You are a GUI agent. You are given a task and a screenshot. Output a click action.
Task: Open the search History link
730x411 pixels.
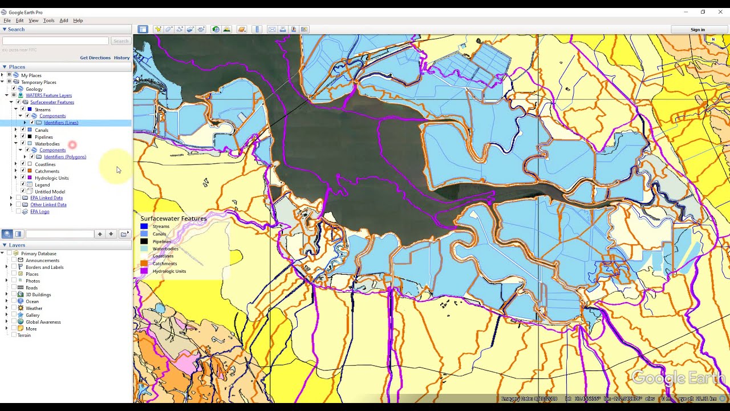coord(121,58)
